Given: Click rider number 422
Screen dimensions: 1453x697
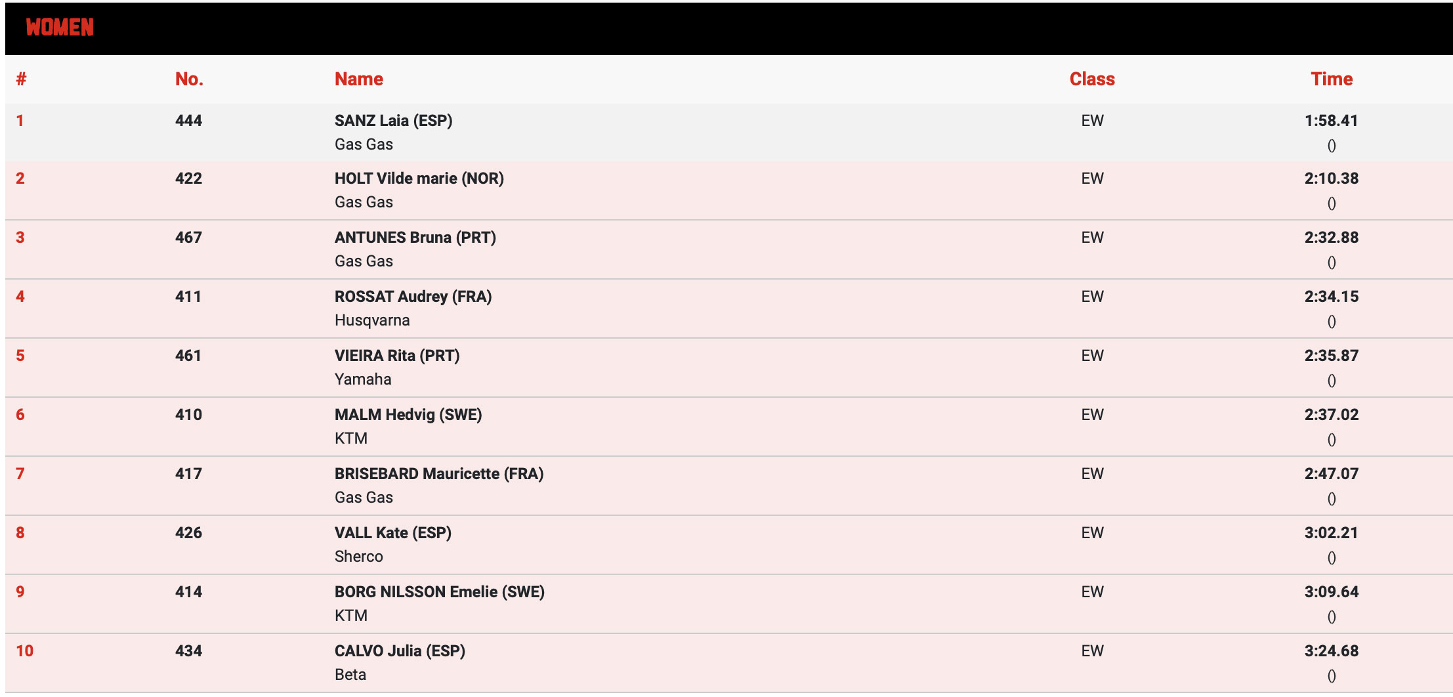Looking at the screenshot, I should pos(188,179).
